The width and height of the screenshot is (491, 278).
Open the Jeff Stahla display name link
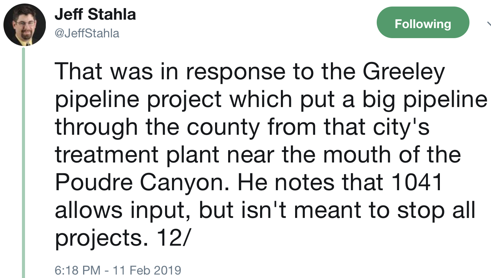95,15
